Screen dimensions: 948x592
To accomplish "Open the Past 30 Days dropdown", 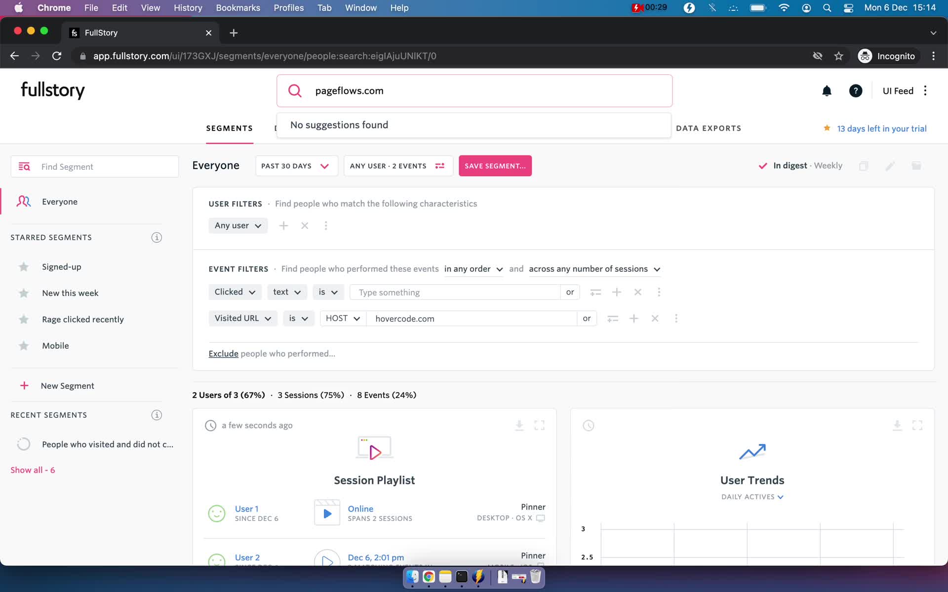I will (296, 166).
